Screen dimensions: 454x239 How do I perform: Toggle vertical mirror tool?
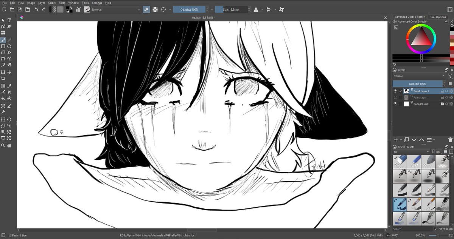point(269,9)
